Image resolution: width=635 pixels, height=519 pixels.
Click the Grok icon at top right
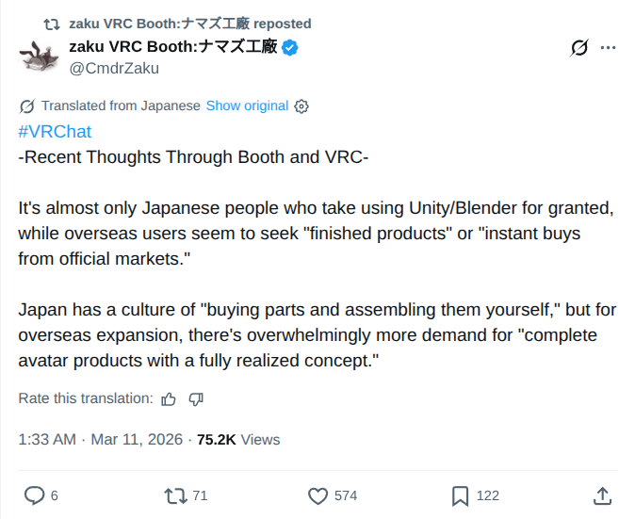(579, 48)
